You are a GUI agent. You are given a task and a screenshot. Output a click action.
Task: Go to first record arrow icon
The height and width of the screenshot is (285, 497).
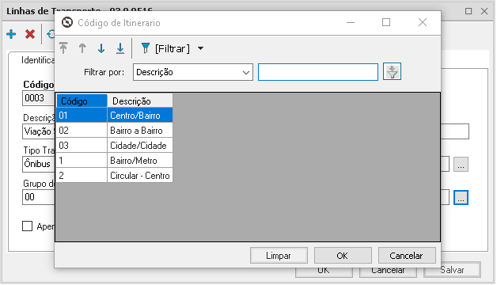click(63, 48)
